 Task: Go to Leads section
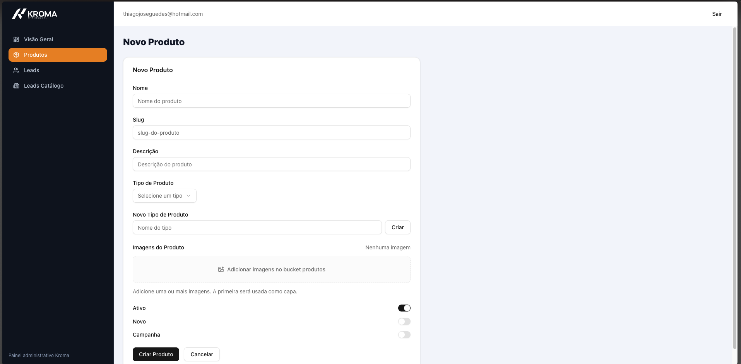[x=58, y=70]
